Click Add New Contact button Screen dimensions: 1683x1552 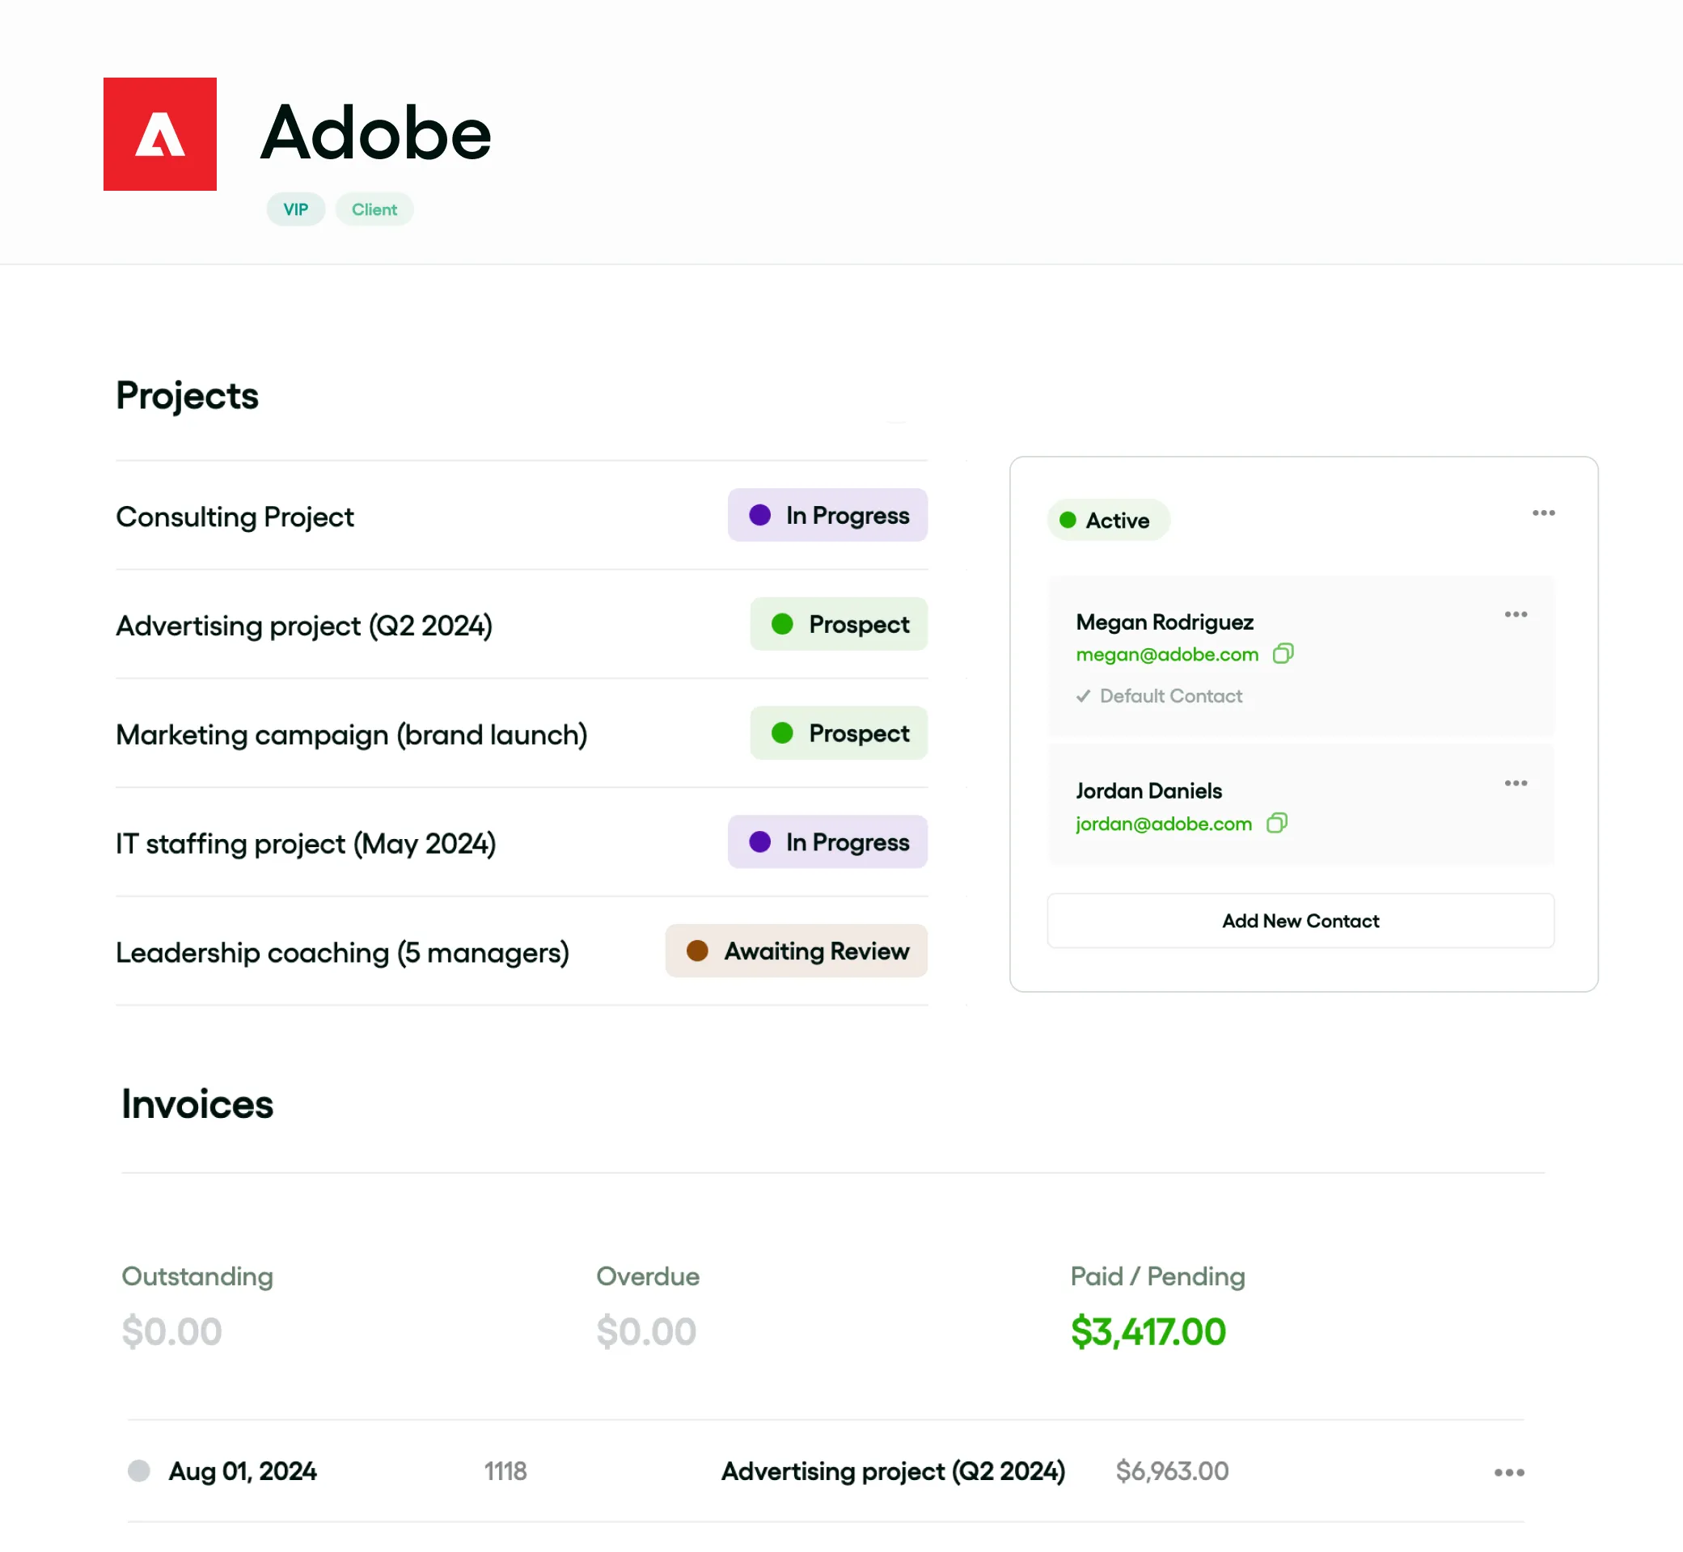pyautogui.click(x=1300, y=921)
